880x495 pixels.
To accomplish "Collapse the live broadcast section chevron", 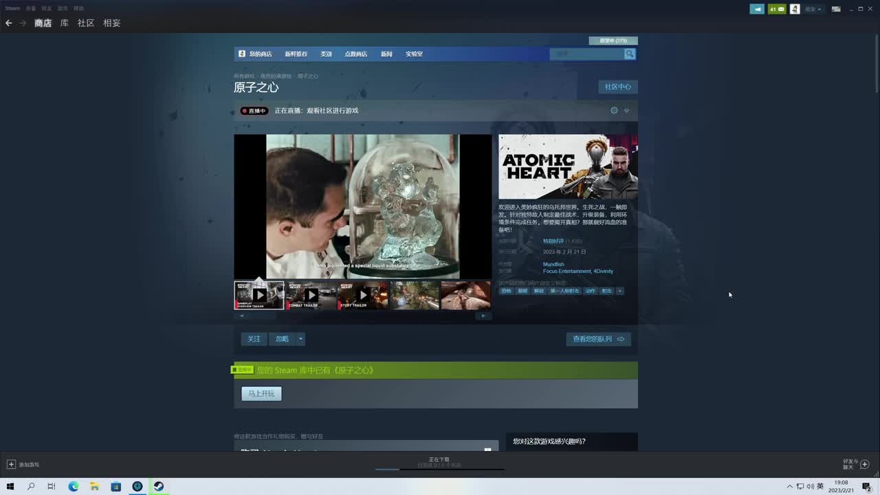I will point(626,111).
